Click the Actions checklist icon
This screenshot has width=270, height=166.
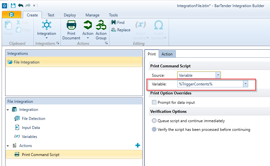14,145
